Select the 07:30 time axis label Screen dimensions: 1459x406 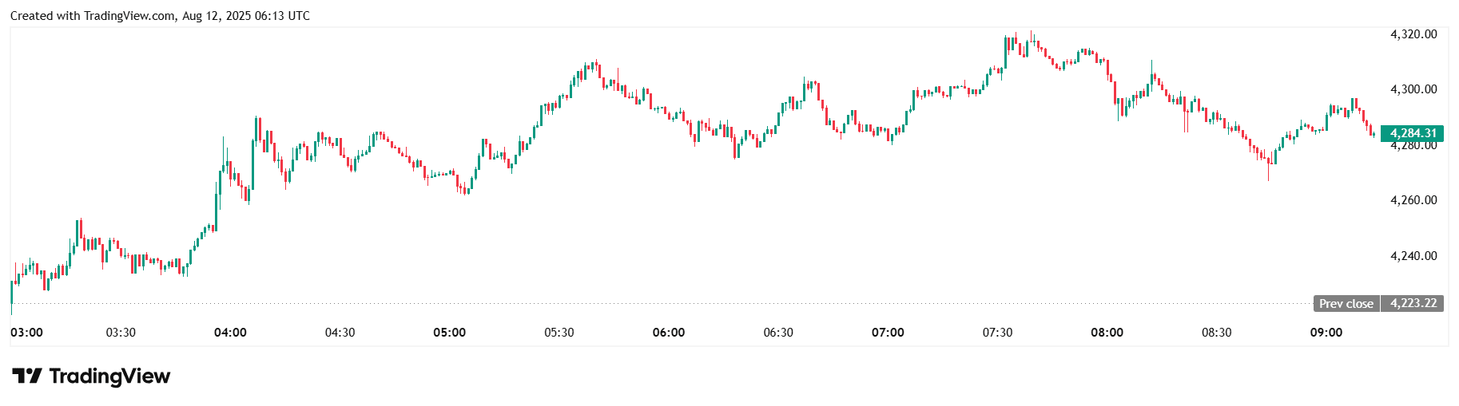[x=997, y=332]
